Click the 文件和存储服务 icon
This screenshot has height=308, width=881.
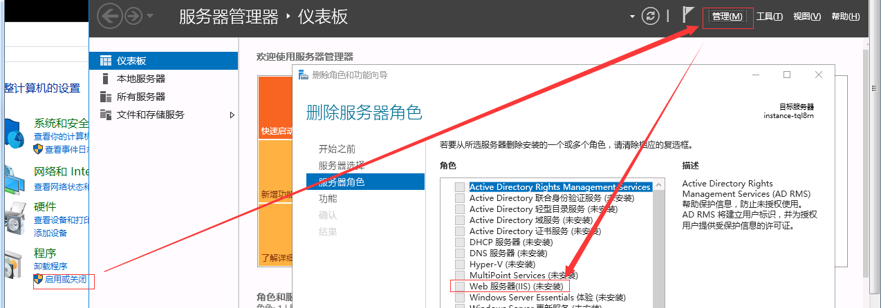click(105, 115)
